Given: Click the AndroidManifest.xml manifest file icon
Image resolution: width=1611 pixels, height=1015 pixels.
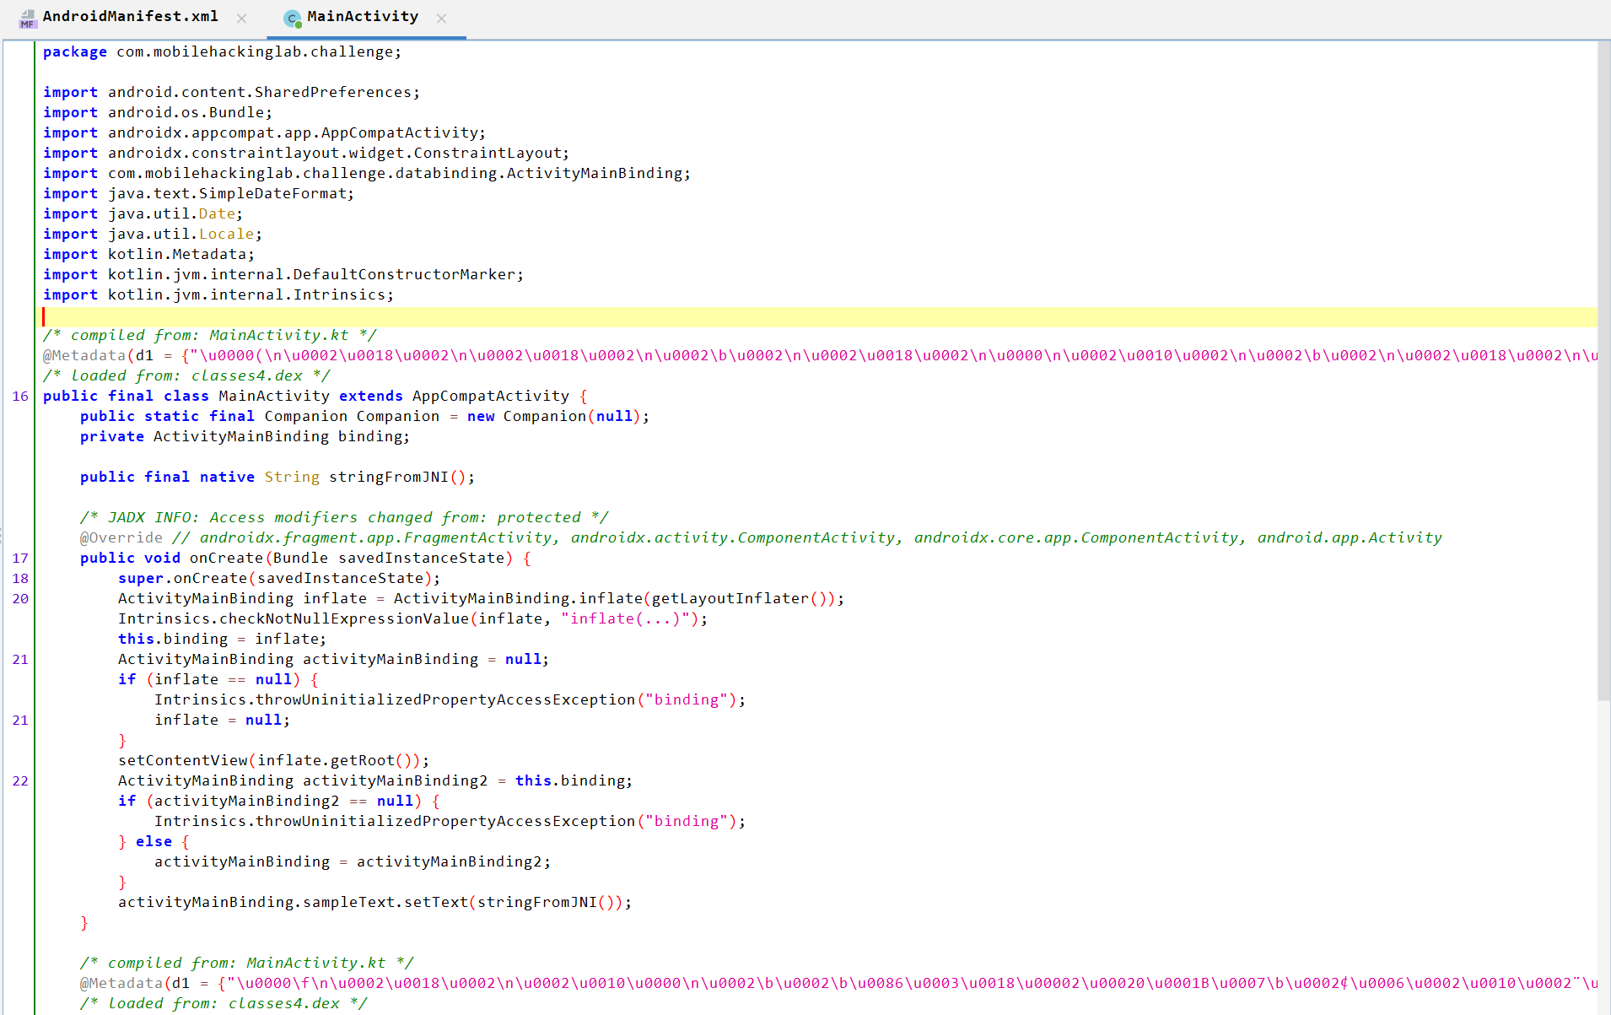Looking at the screenshot, I should (28, 19).
